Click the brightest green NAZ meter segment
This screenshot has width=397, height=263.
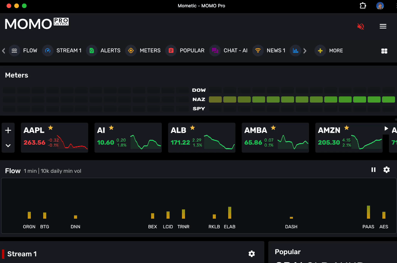coord(389,99)
